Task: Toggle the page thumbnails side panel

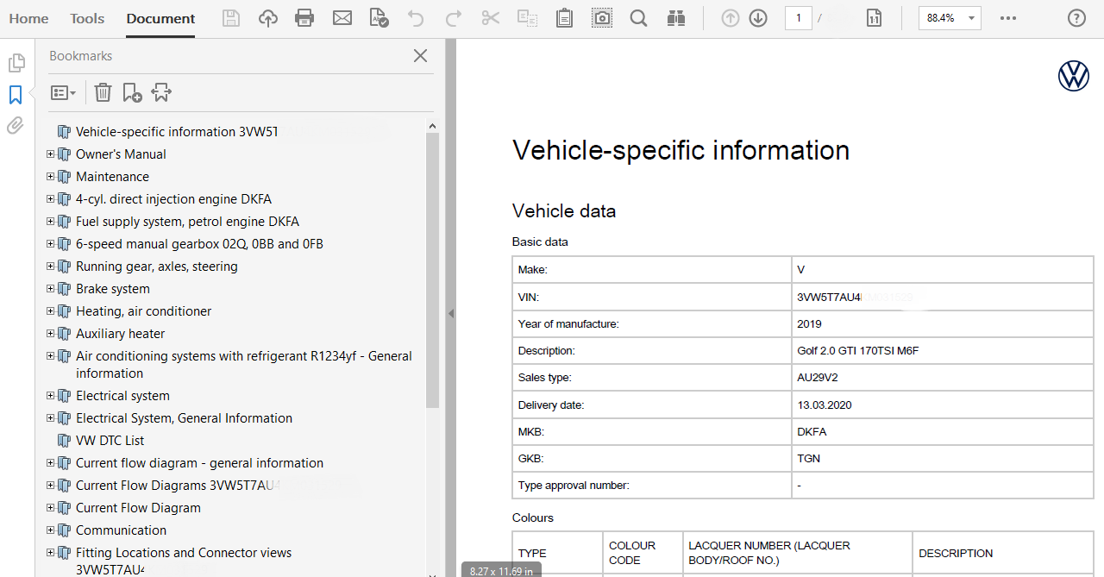Action: pyautogui.click(x=16, y=62)
